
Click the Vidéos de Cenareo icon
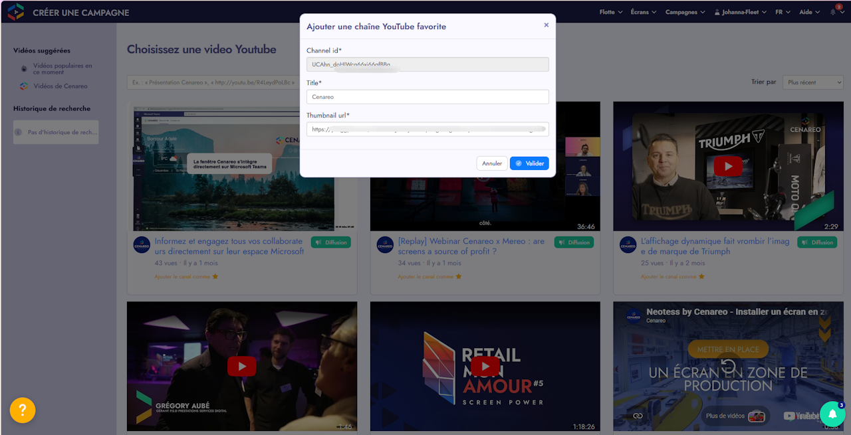[x=24, y=86]
